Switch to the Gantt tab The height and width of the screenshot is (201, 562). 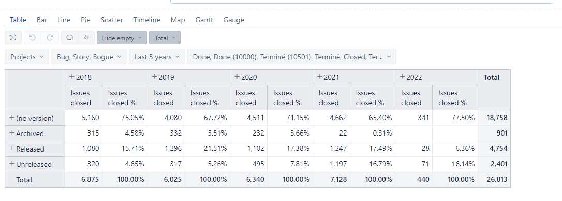(x=204, y=20)
